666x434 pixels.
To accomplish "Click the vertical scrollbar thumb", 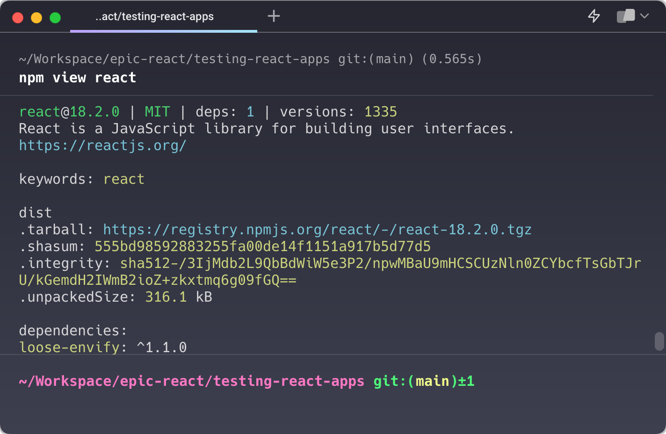I will pyautogui.click(x=659, y=341).
